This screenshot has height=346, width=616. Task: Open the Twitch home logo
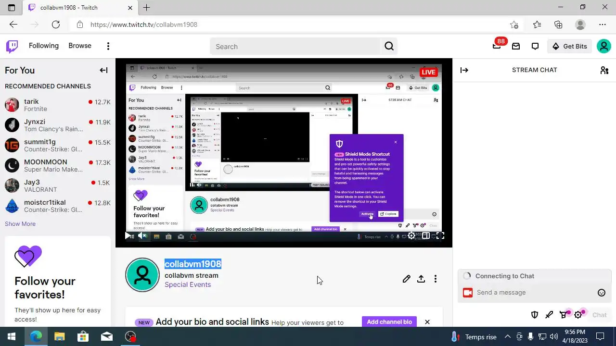coord(12,46)
